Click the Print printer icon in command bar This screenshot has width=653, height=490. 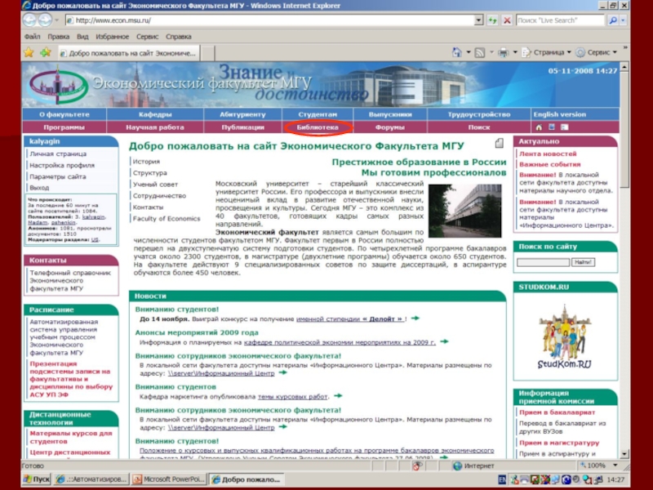coord(504,52)
